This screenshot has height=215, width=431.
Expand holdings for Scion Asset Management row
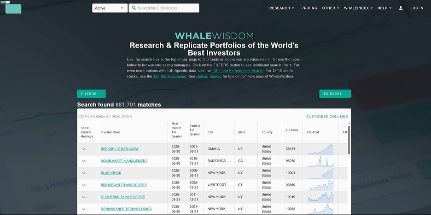pyautogui.click(x=84, y=161)
